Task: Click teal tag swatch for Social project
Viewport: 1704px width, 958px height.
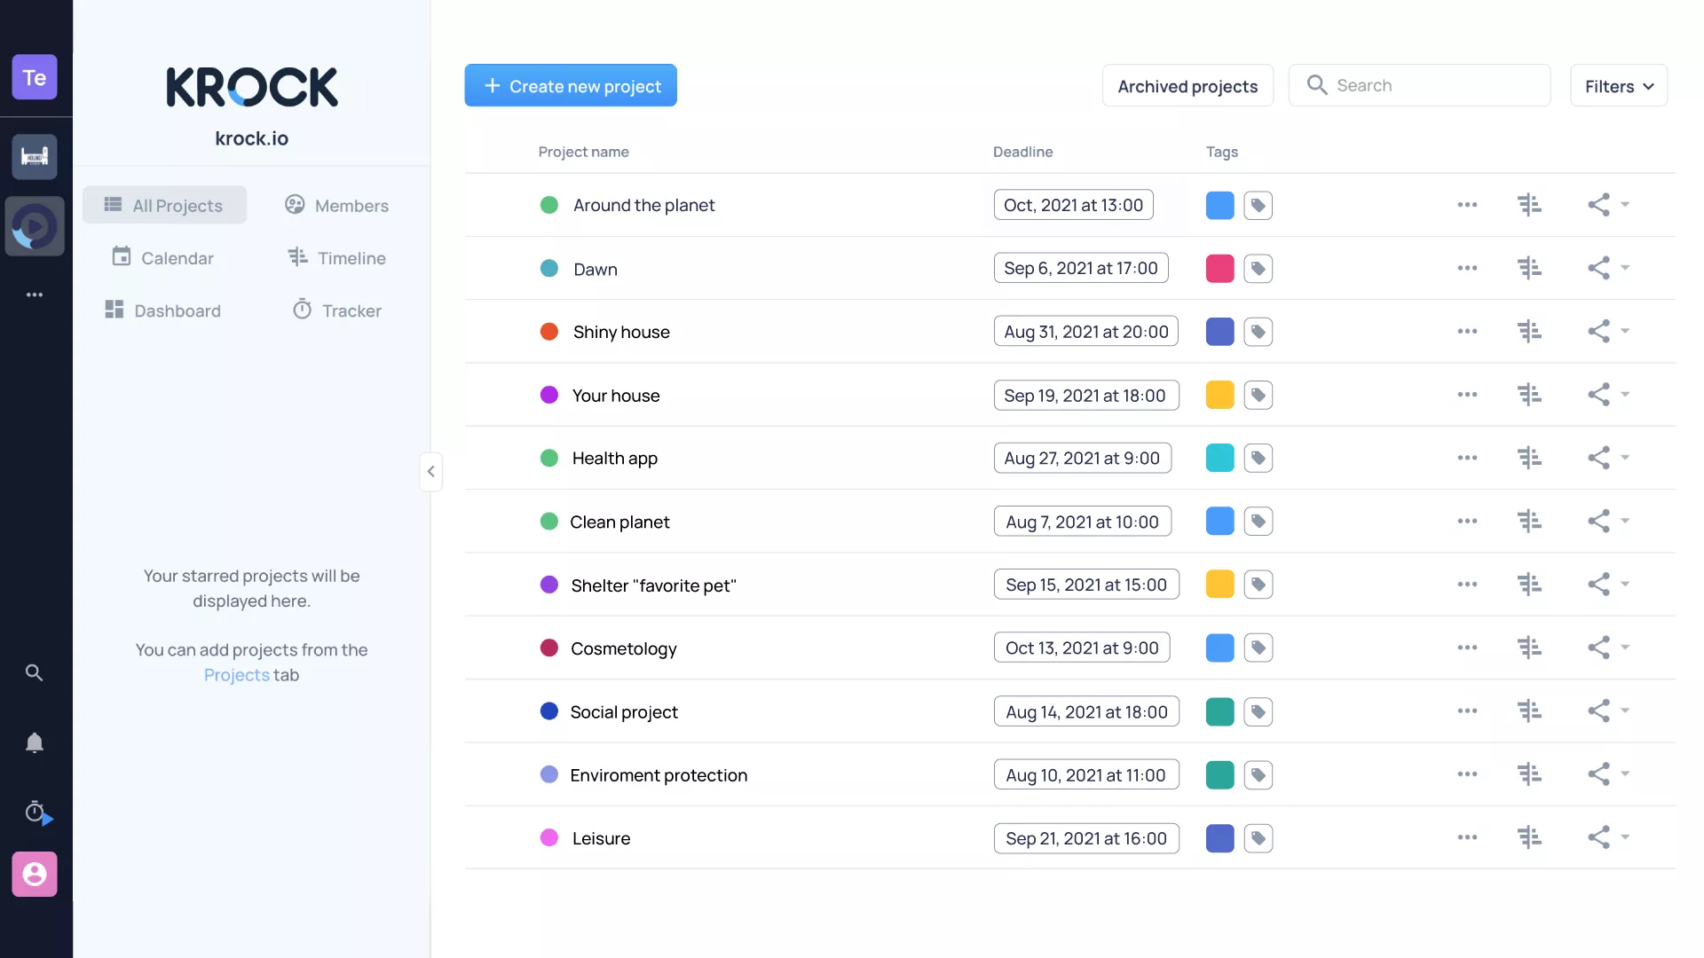Action: click(1219, 711)
